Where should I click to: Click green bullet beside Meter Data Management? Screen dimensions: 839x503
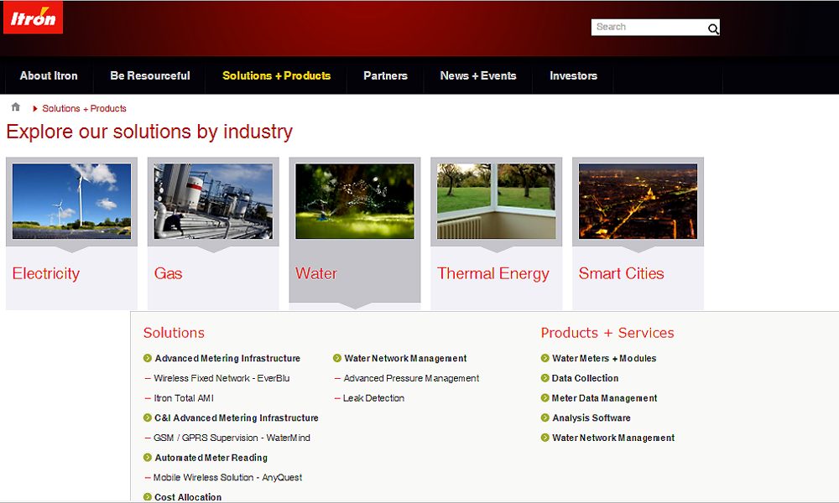[545, 397]
